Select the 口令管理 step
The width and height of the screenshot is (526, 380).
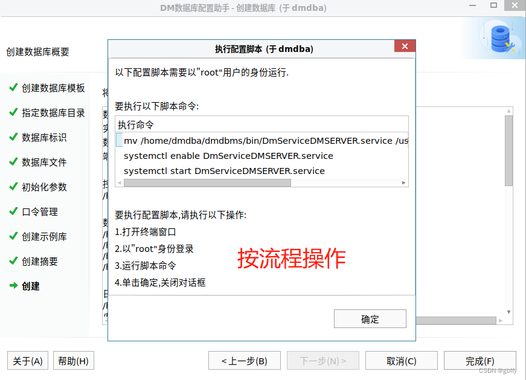tap(40, 212)
